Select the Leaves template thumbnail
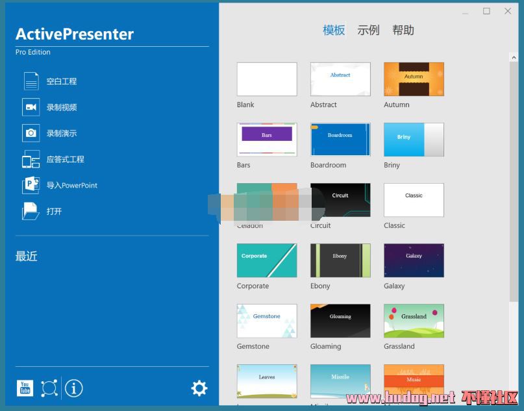The height and width of the screenshot is (411, 524). (x=267, y=381)
